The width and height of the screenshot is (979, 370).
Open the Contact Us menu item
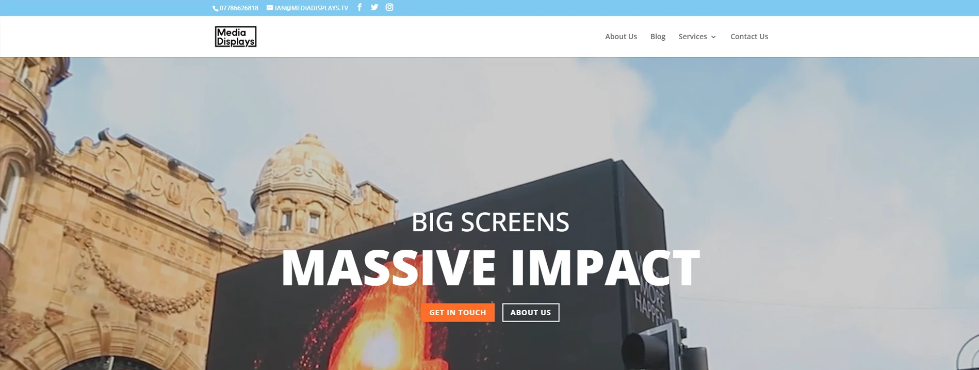749,37
